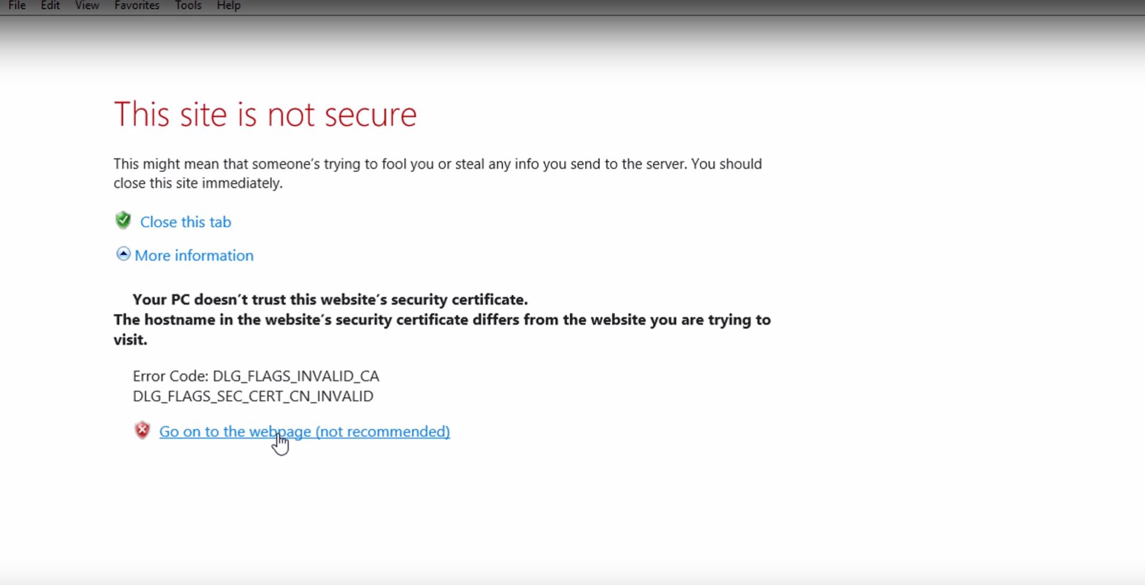Image resolution: width=1145 pixels, height=585 pixels.
Task: Open the Edit menu
Action: [50, 6]
